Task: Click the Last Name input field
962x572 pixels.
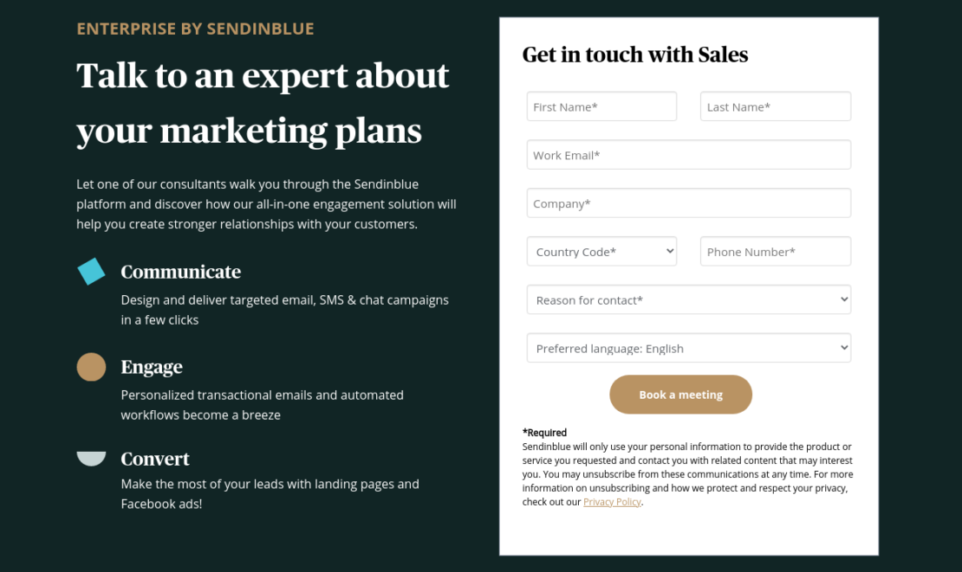Action: click(x=775, y=106)
